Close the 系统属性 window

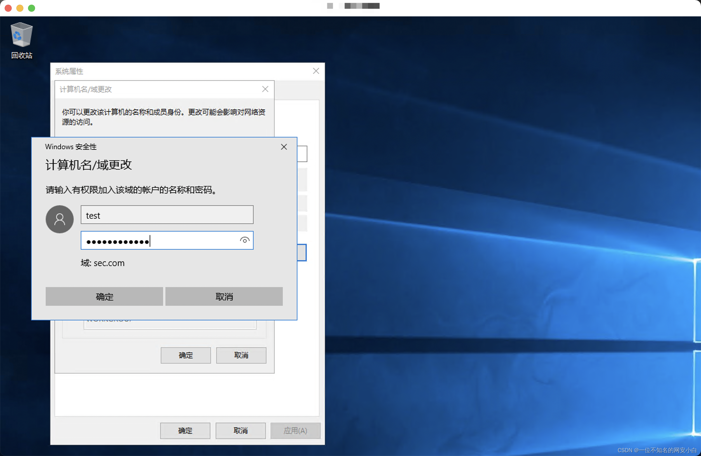pos(316,71)
